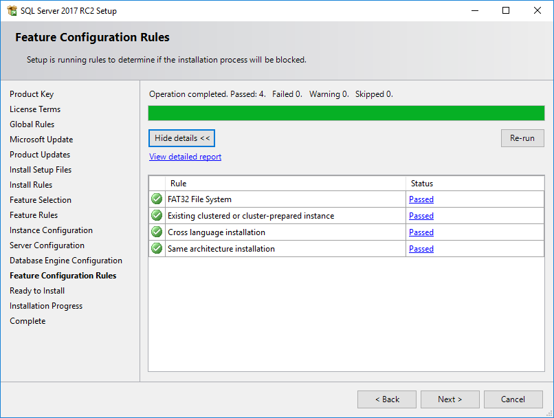Click the check icon for Same architecture installation
Screen dimensions: 554x418
pos(157,248)
